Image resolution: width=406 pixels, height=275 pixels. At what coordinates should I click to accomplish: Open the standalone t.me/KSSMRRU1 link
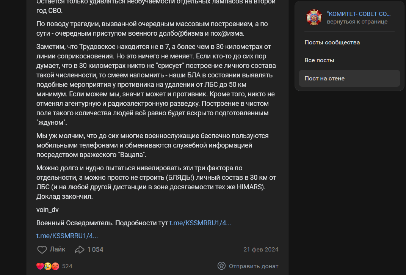(67, 236)
